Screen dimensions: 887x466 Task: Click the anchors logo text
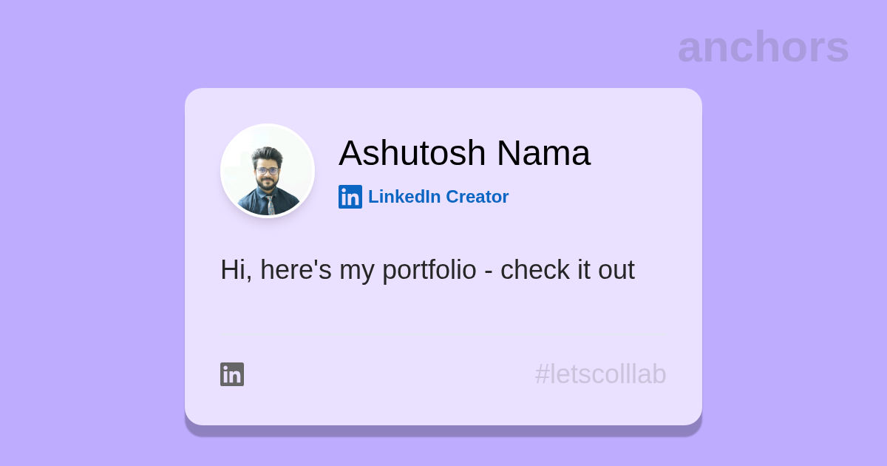(x=763, y=47)
